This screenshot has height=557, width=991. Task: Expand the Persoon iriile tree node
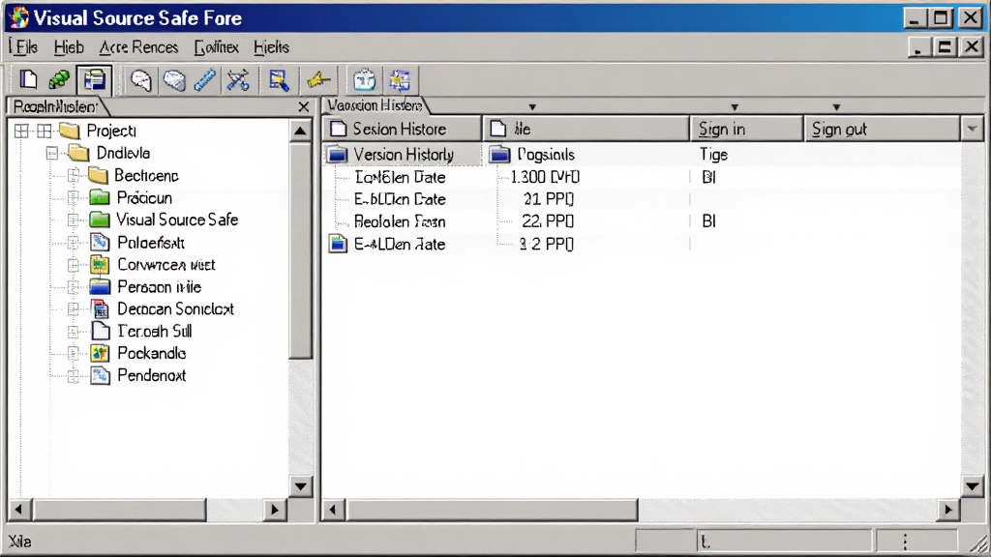[74, 286]
